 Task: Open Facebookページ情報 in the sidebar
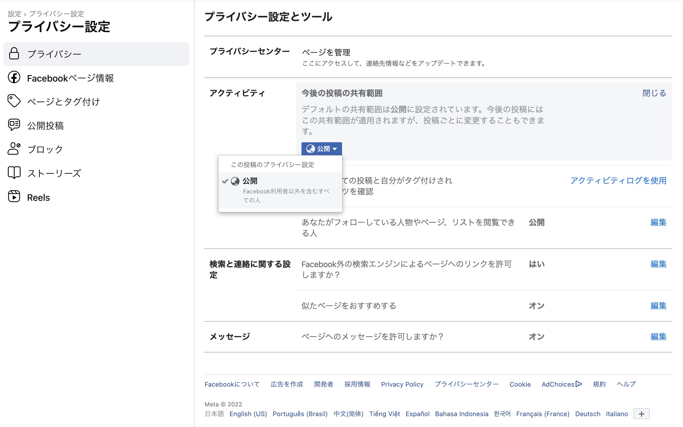[96, 78]
